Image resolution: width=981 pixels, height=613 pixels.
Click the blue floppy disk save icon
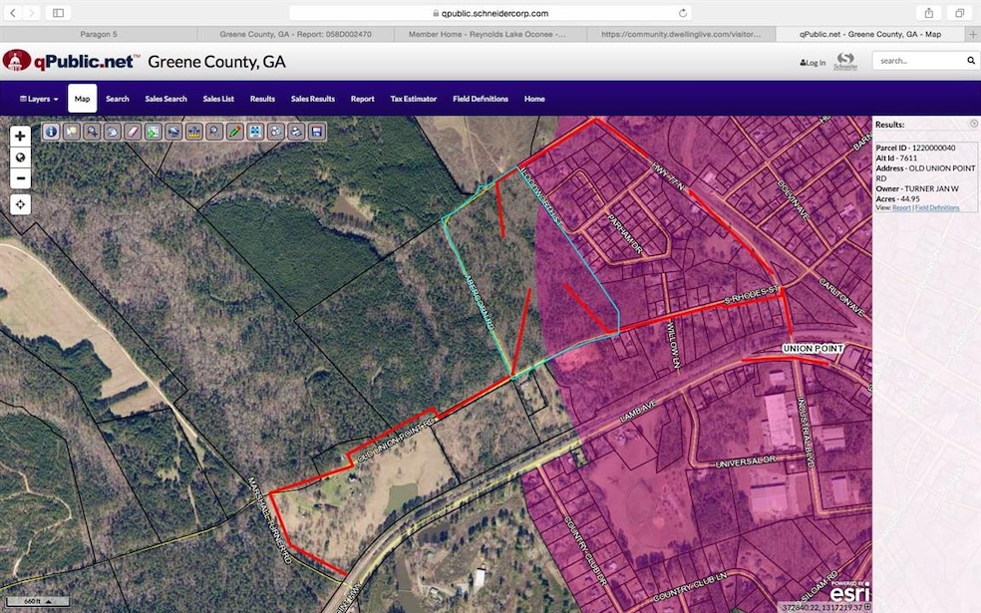(317, 132)
